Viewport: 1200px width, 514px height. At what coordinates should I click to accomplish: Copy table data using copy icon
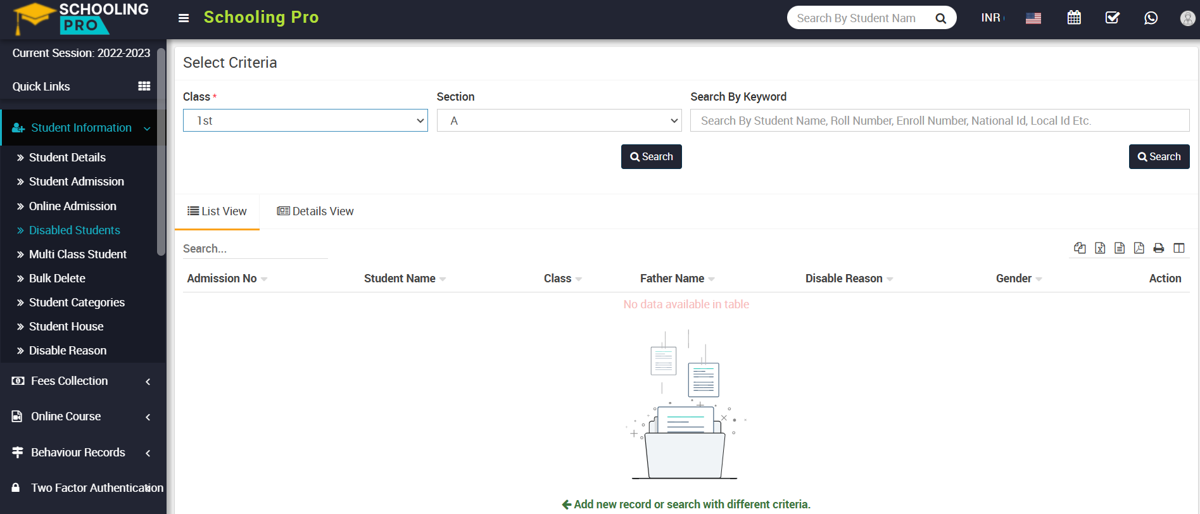[x=1080, y=248]
